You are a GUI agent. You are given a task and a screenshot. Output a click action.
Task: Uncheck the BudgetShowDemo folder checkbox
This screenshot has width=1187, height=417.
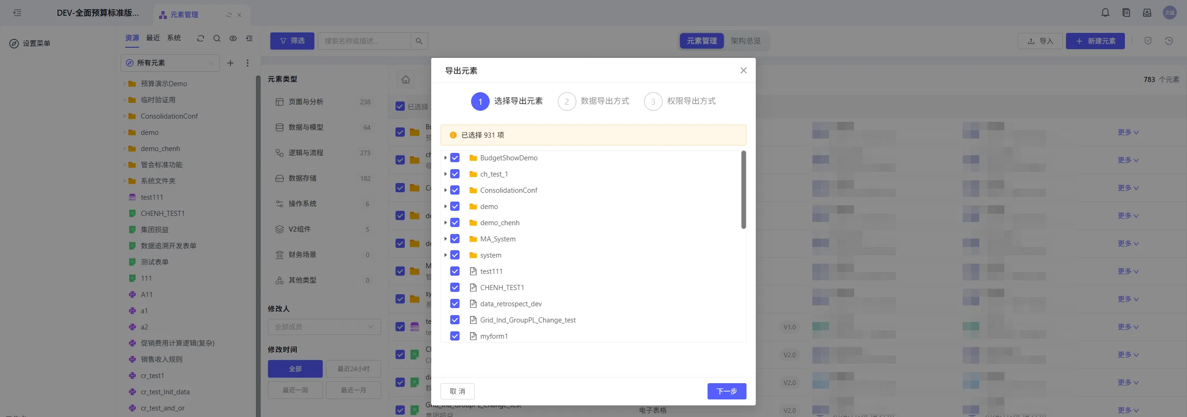(455, 158)
